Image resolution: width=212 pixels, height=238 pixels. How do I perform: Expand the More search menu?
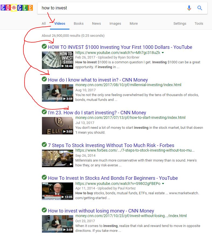[x=134, y=24]
